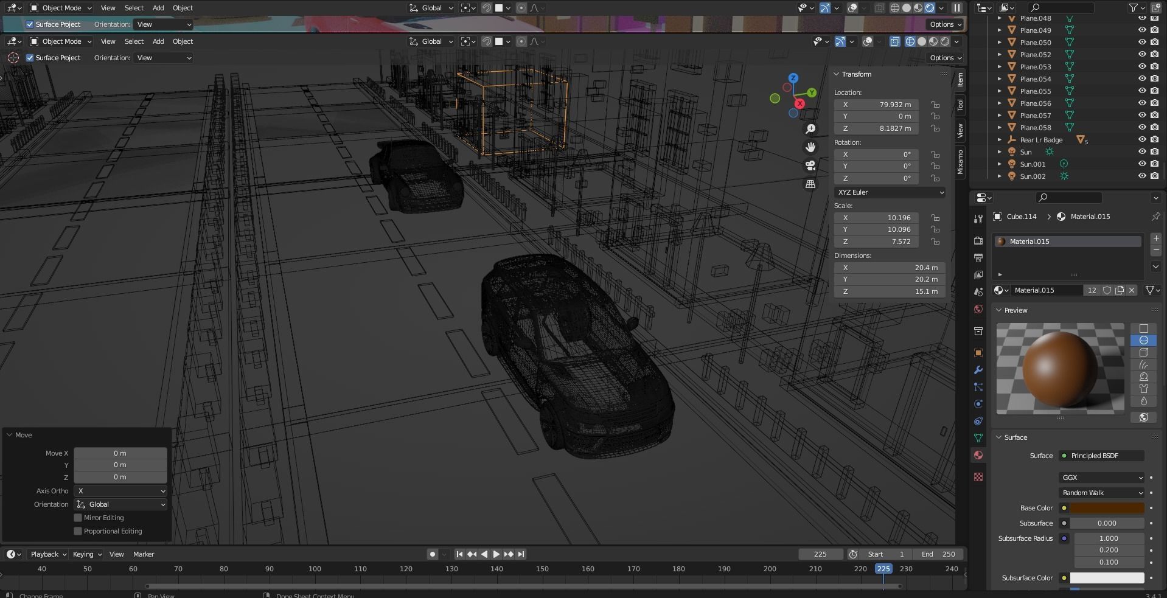
Task: Add a new material slot with plus icon
Action: [1155, 238]
